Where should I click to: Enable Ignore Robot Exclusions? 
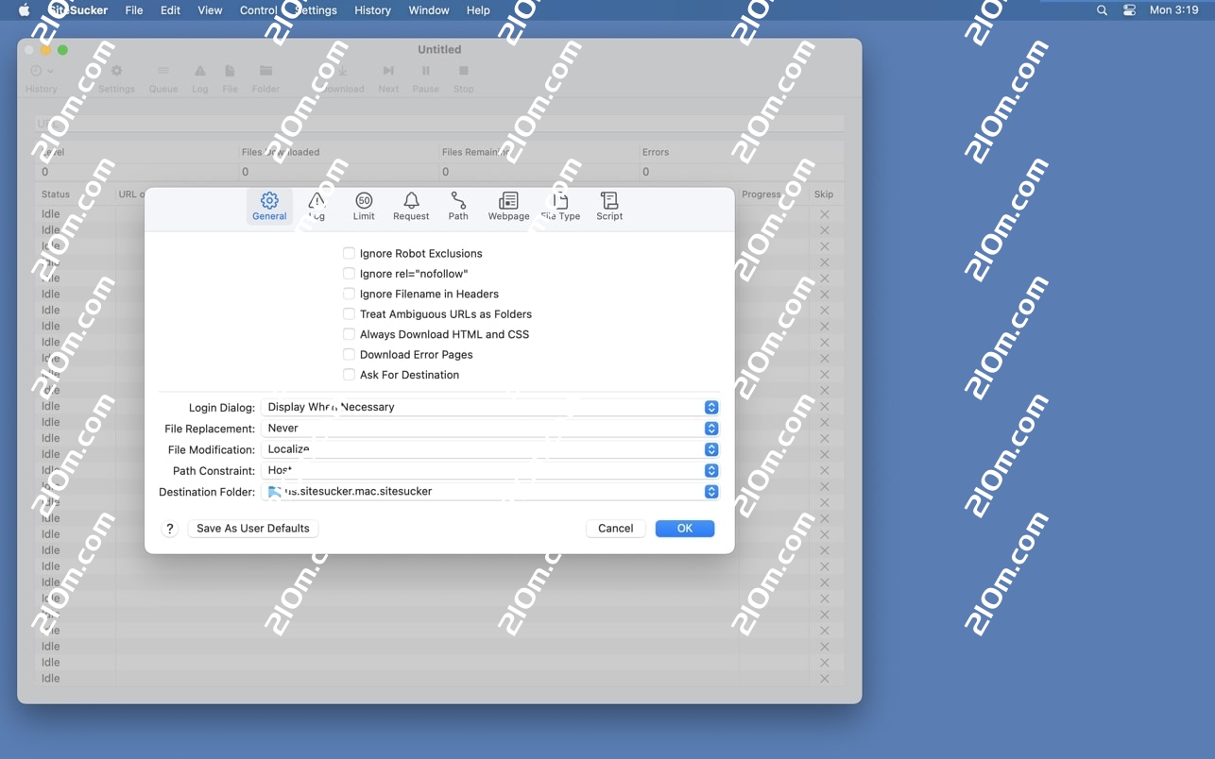349,253
